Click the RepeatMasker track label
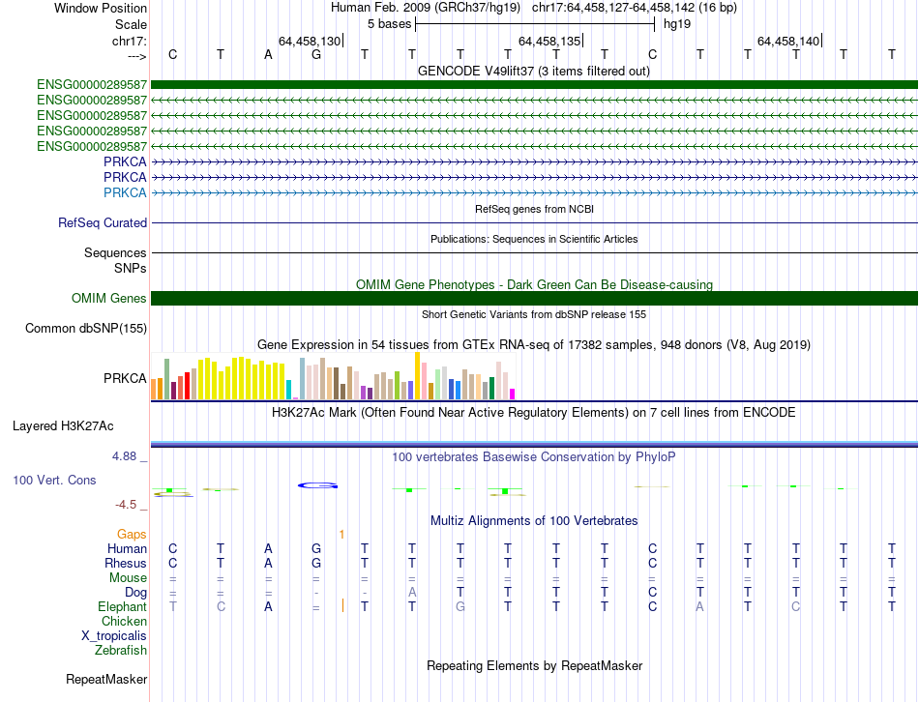The height and width of the screenshot is (702, 919). [106, 679]
